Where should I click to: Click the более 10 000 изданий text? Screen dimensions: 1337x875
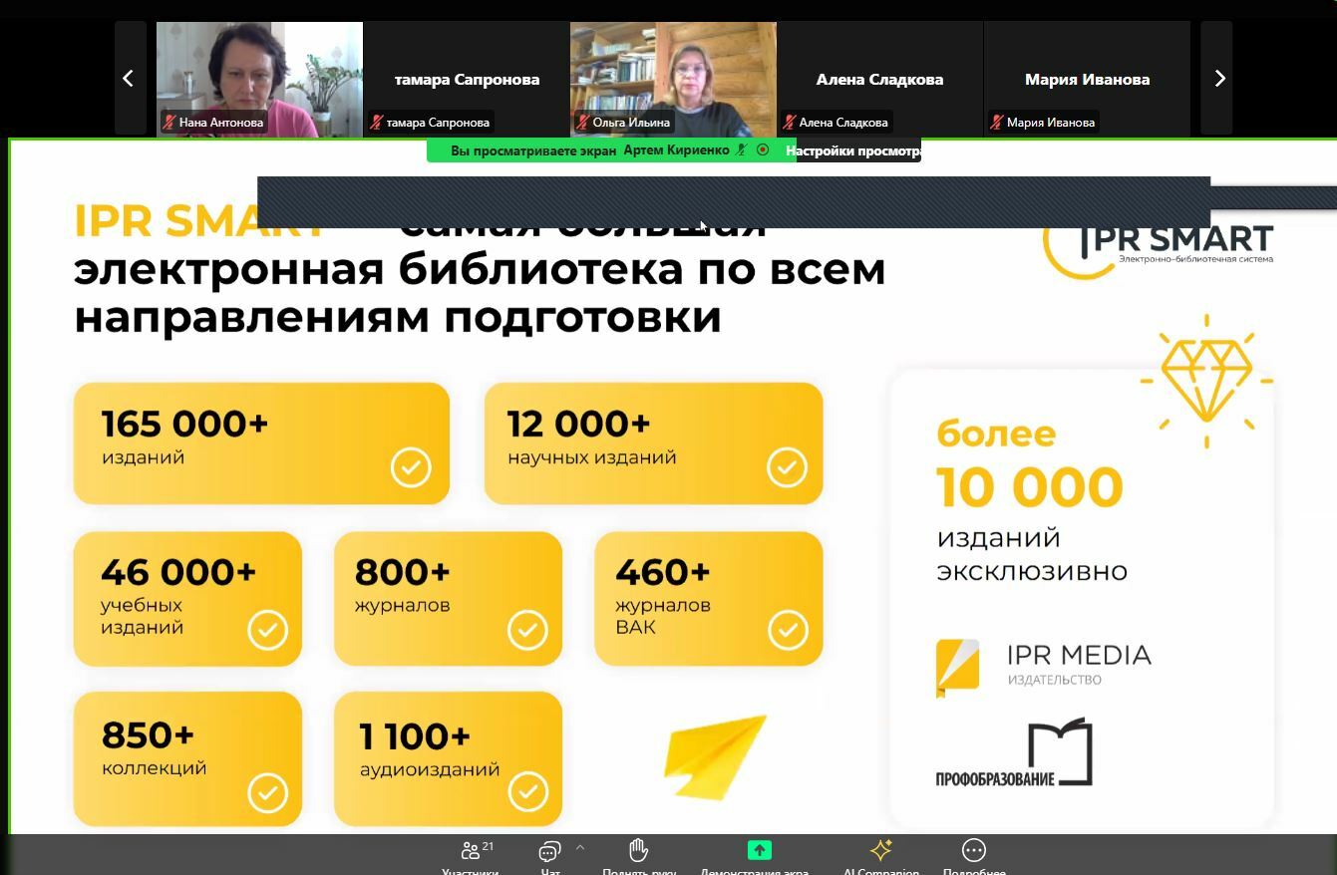[1032, 500]
